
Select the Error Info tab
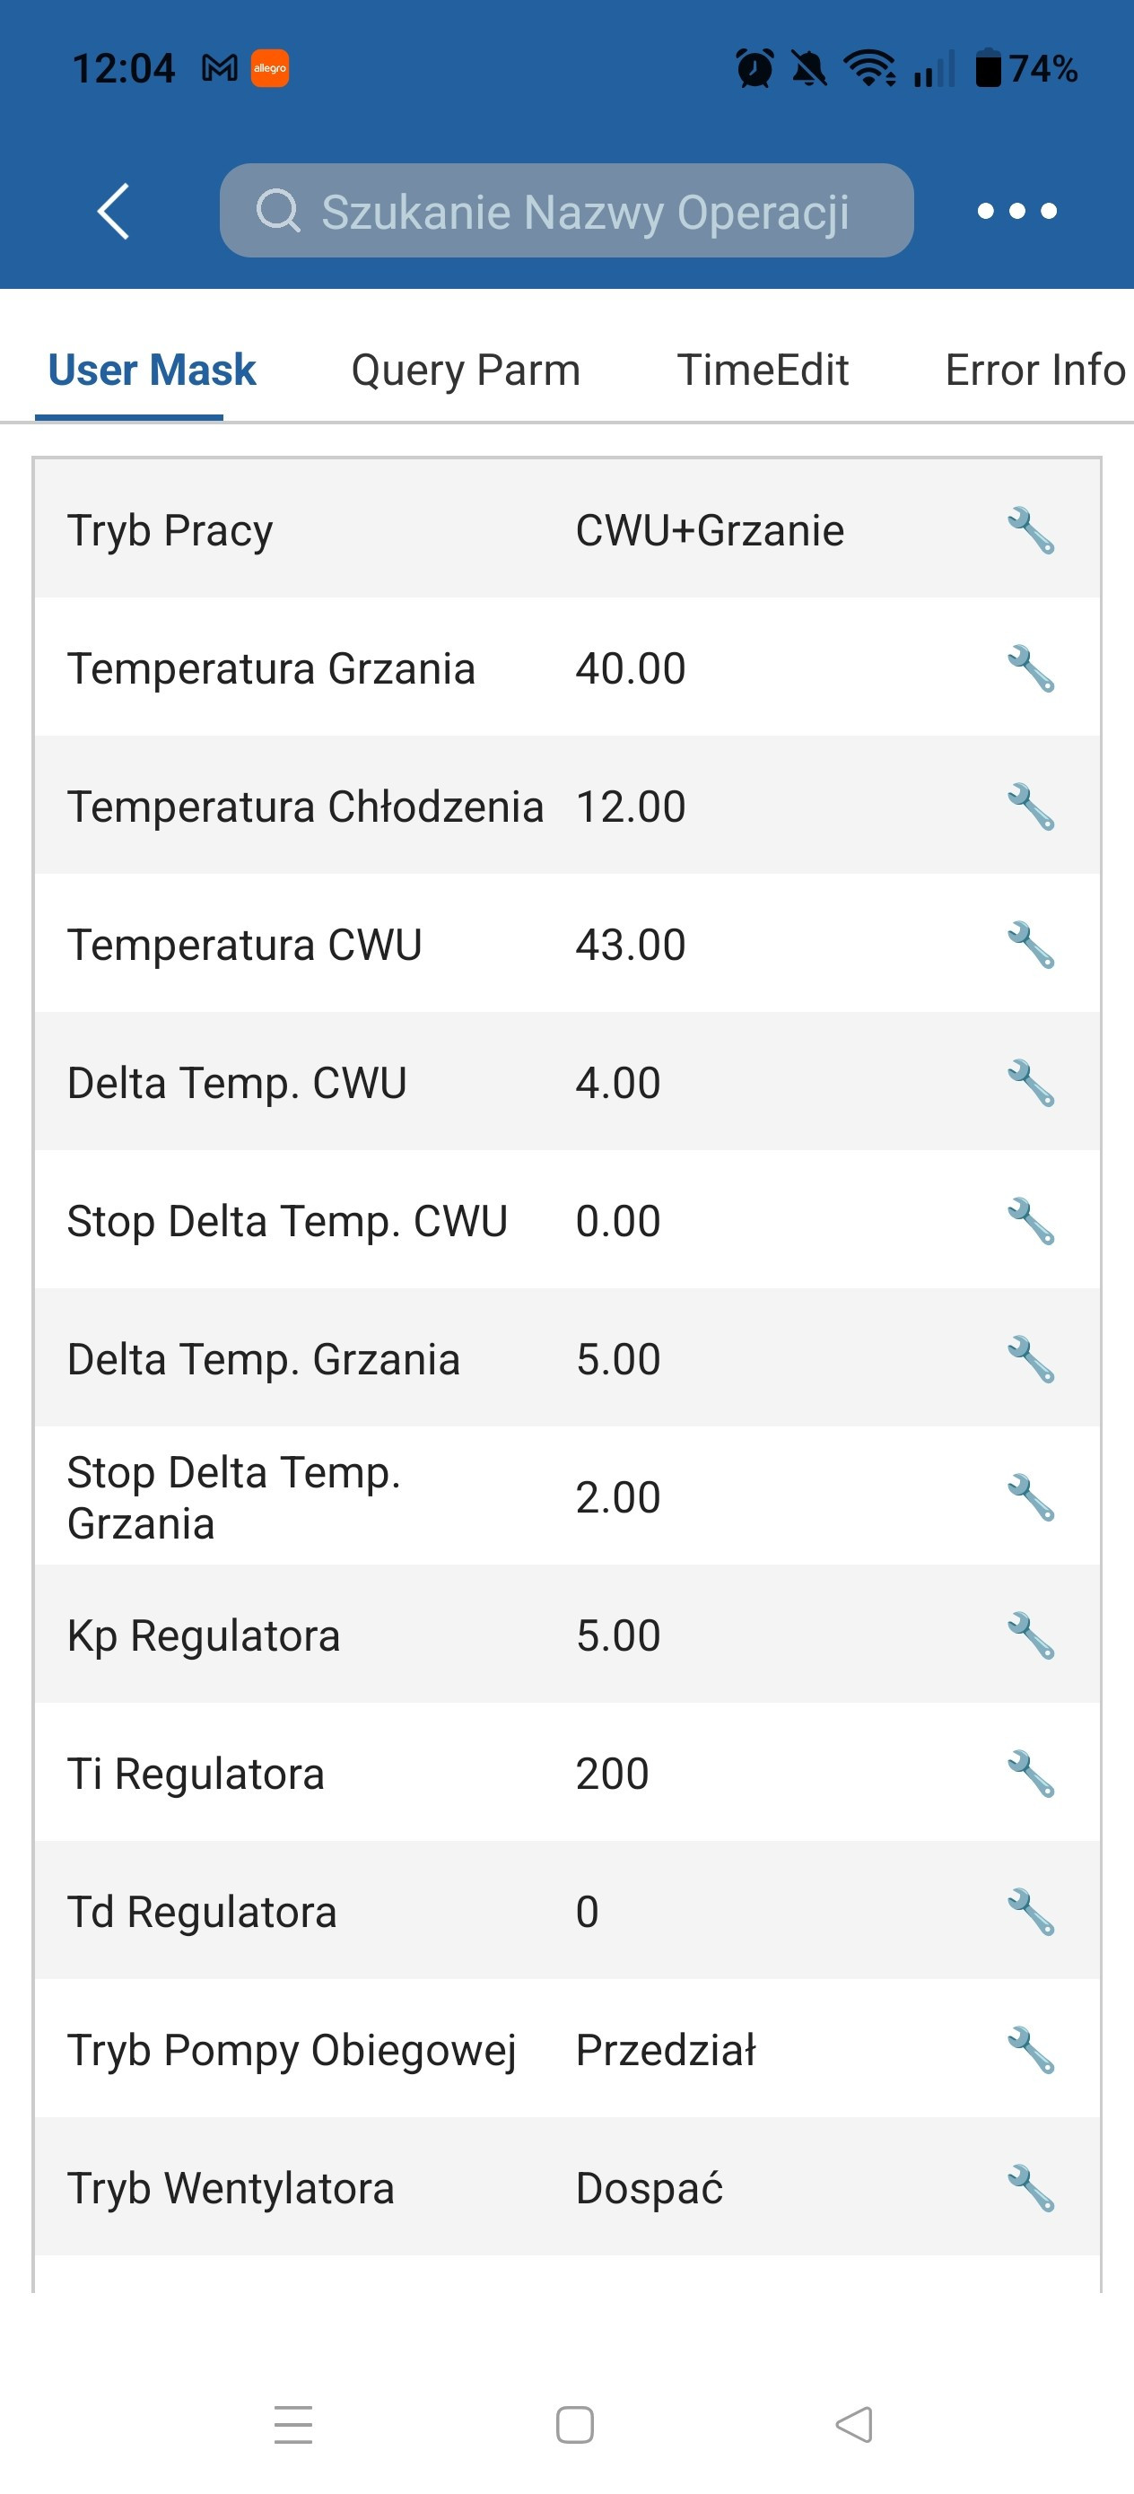tap(1034, 370)
